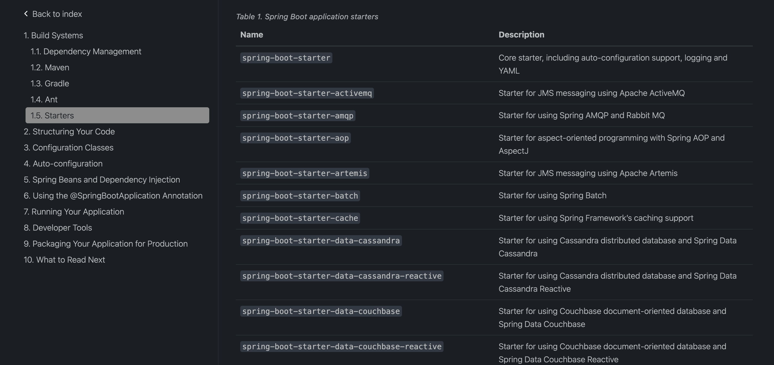Open the 1.2. Maven subsection
The width and height of the screenshot is (774, 365).
coord(50,67)
